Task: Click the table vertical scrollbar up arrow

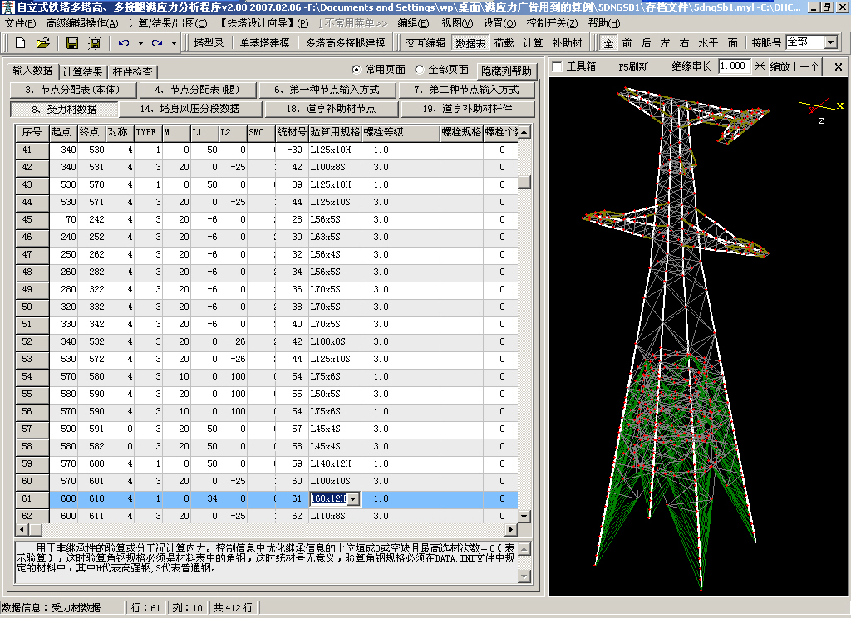Action: pos(524,132)
